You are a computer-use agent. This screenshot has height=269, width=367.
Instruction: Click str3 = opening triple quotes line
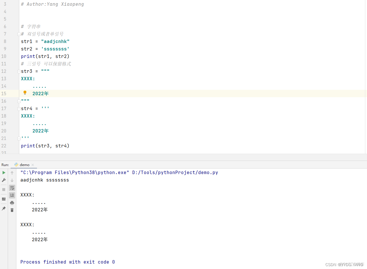35,71
